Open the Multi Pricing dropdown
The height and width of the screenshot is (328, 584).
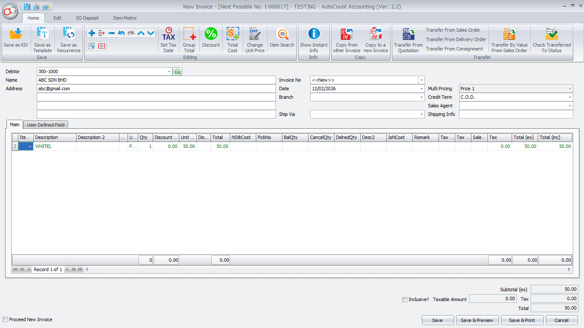point(570,89)
